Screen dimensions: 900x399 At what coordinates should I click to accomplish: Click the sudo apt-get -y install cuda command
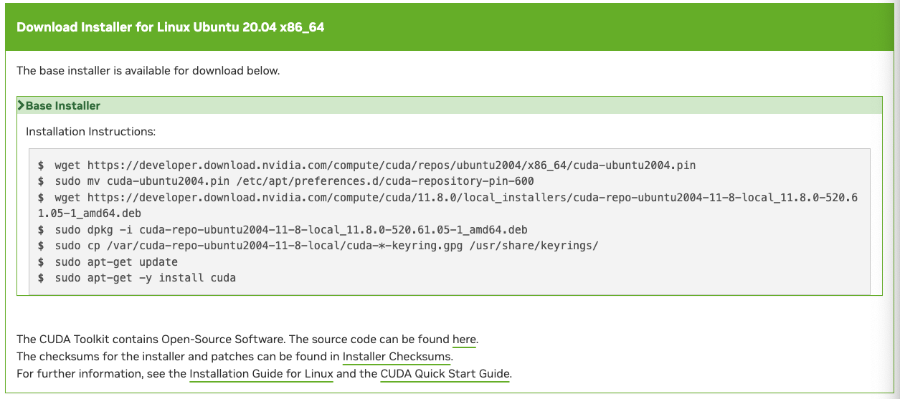click(x=136, y=278)
